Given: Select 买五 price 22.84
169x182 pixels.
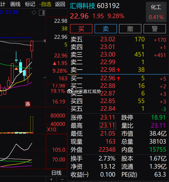Looking at the screenshot, I should click(x=108, y=109).
